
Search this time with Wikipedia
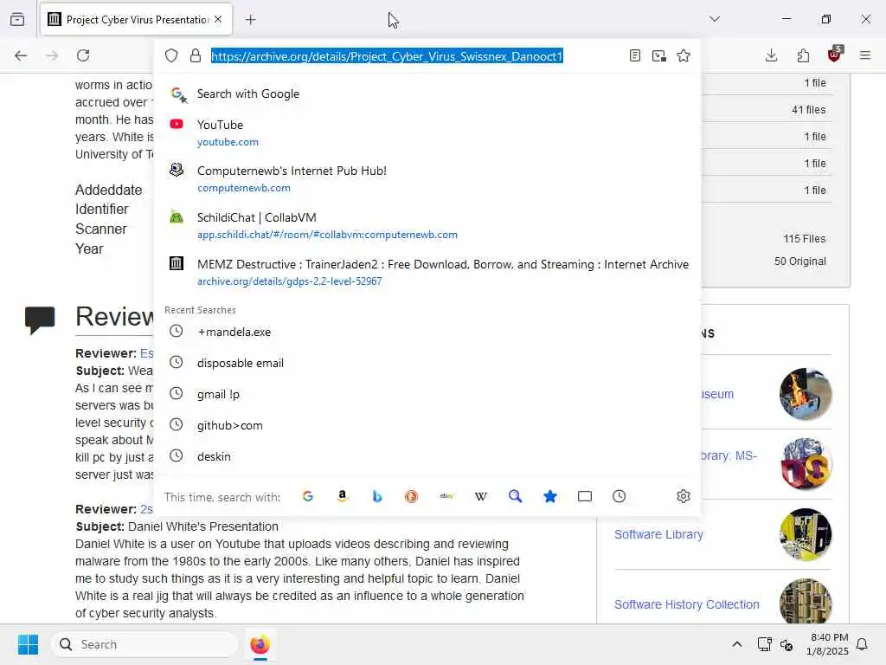[481, 496]
